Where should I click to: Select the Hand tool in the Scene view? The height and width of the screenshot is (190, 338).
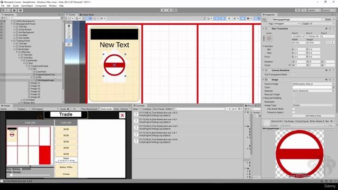tap(69, 26)
